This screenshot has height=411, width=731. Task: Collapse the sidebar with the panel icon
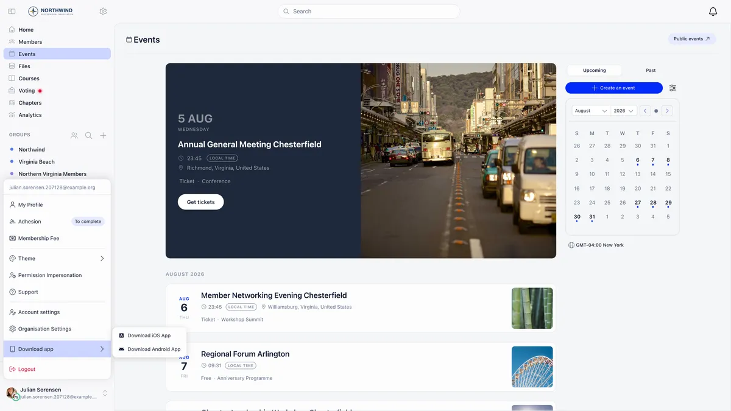coord(12,12)
